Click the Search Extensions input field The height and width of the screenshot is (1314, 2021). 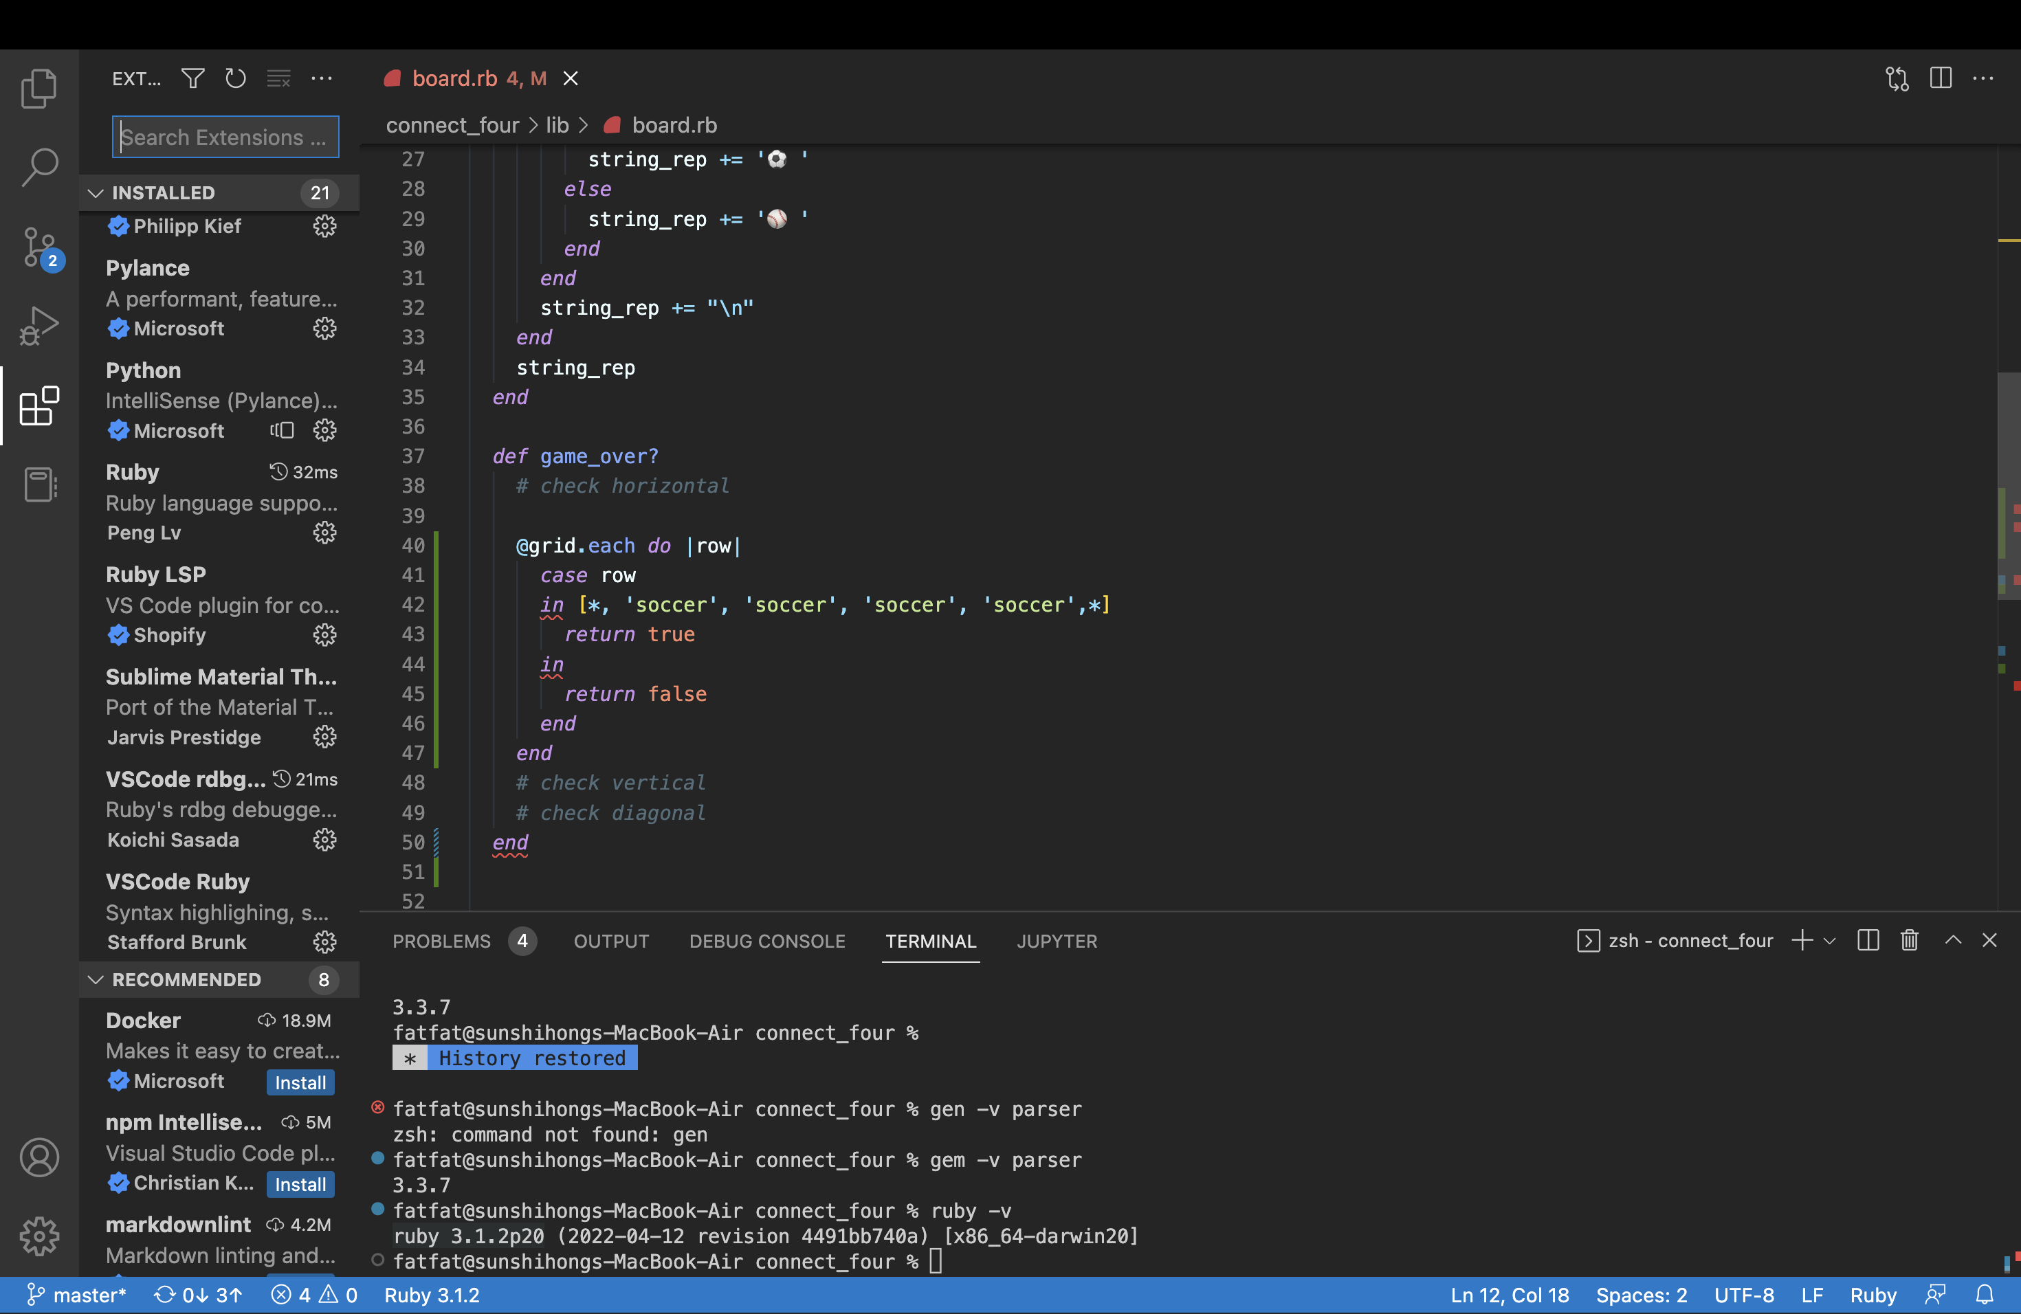225,137
